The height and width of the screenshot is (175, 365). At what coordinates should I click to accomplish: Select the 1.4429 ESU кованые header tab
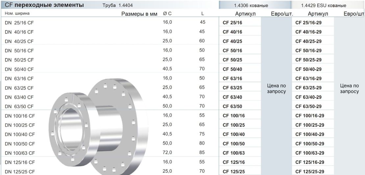click(x=323, y=5)
